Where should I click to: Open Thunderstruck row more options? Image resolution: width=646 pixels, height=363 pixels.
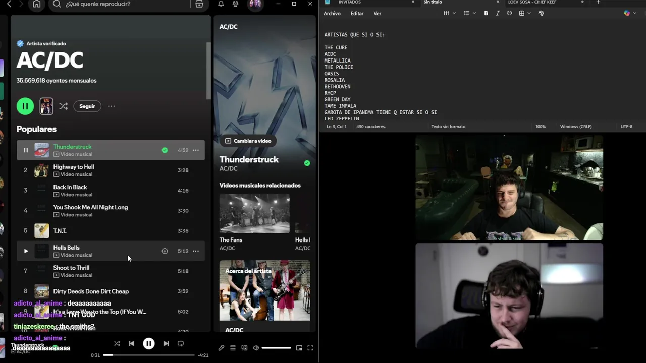pos(196,150)
